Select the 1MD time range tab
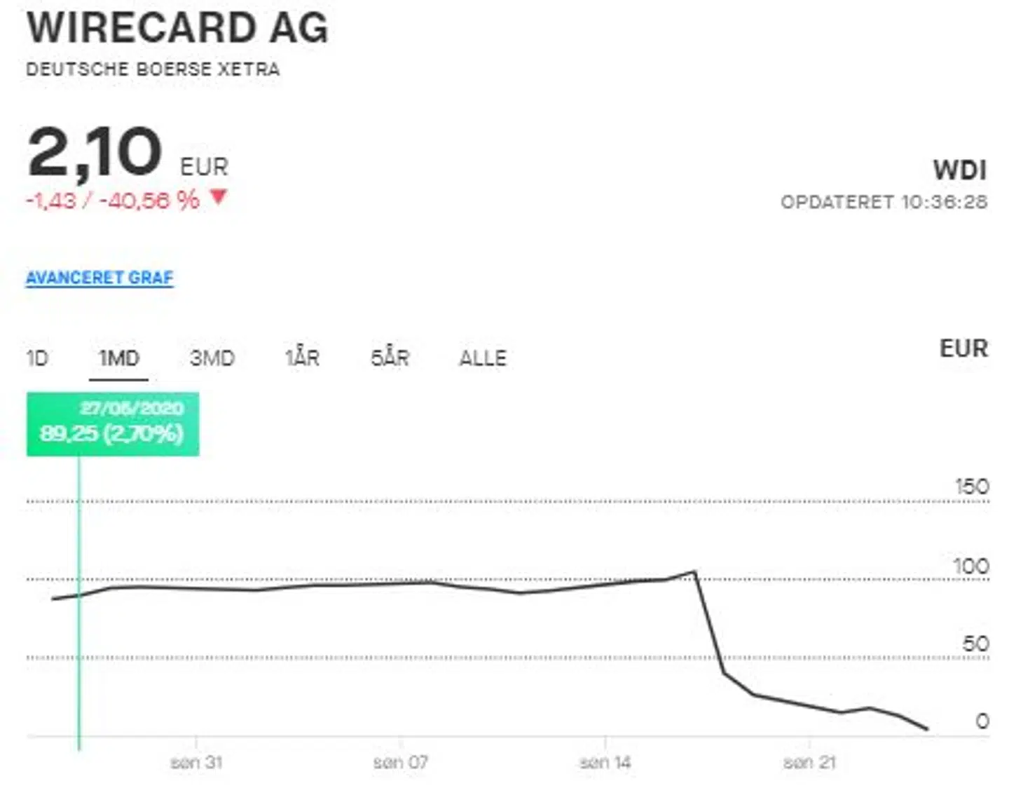This screenshot has height=795, width=1009. pos(119,358)
